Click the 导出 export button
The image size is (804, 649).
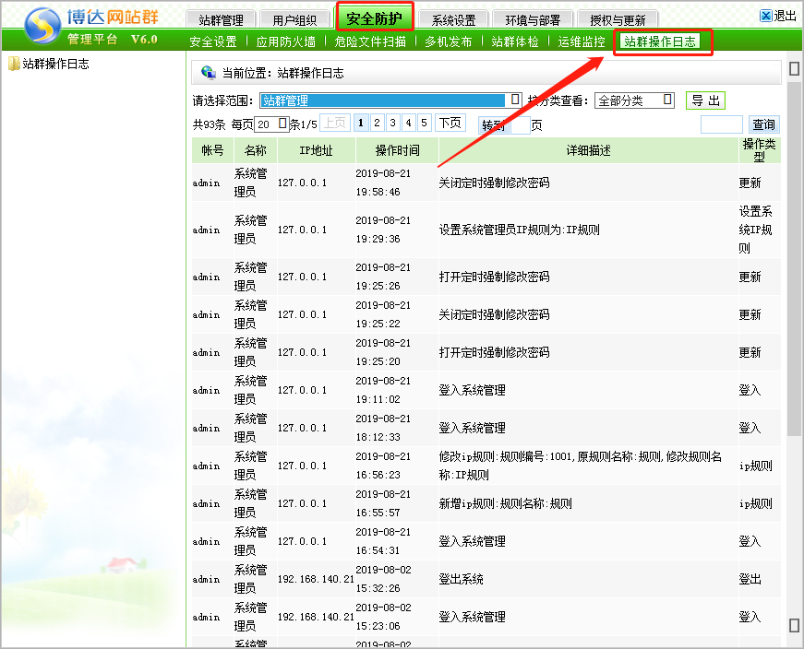pyautogui.click(x=705, y=100)
